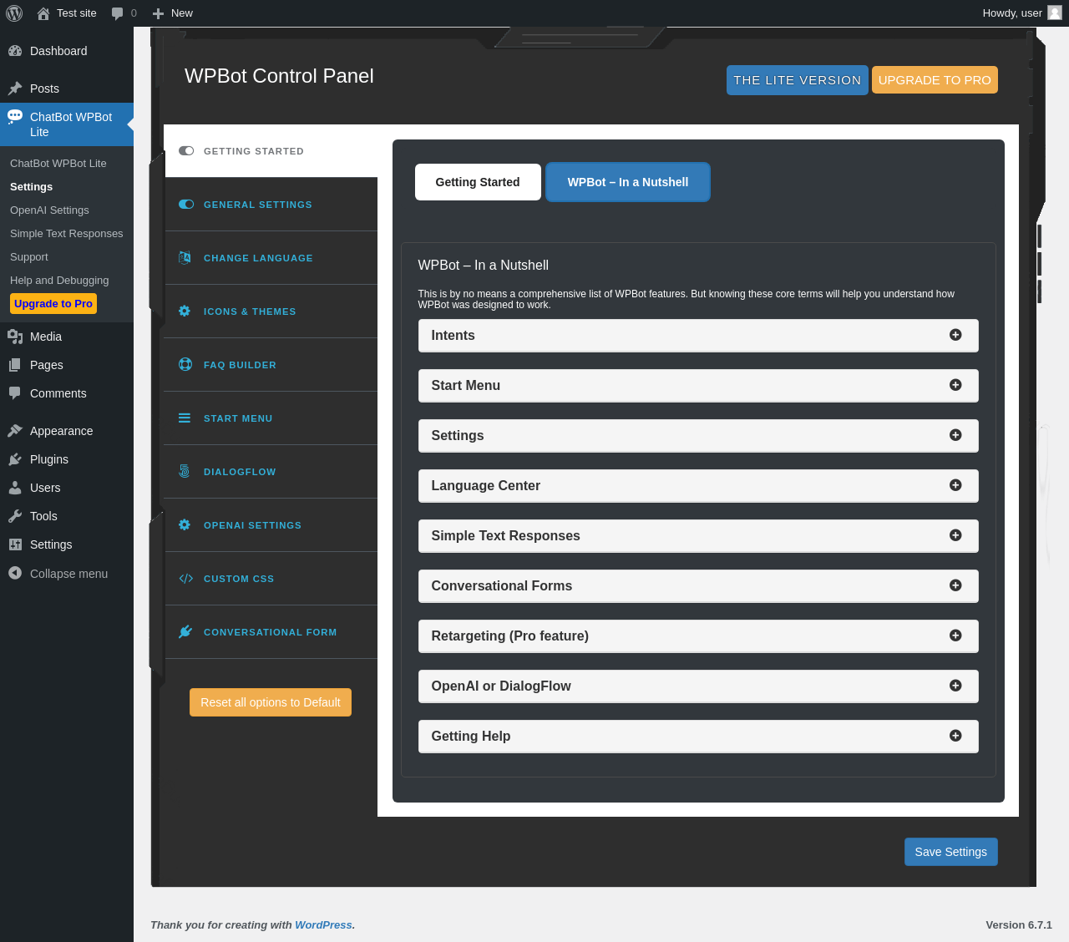
Task: Expand the Getting Help section
Action: (955, 736)
